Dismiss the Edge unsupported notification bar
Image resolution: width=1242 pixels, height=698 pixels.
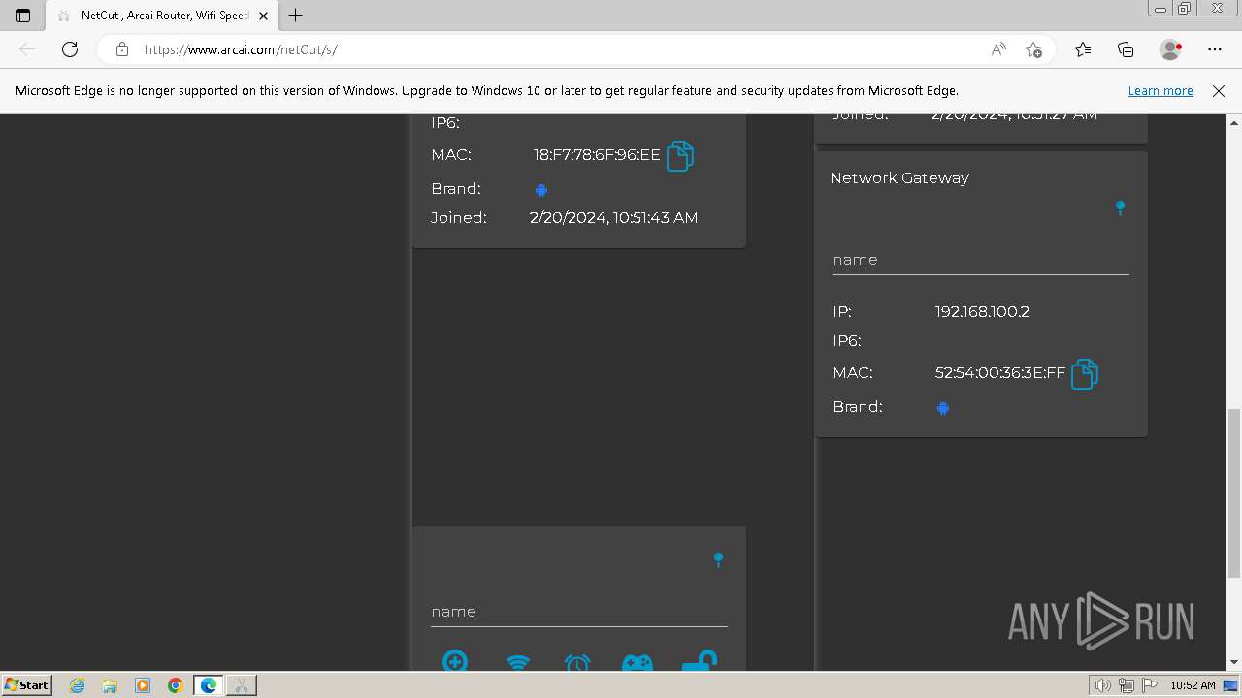coord(1219,91)
